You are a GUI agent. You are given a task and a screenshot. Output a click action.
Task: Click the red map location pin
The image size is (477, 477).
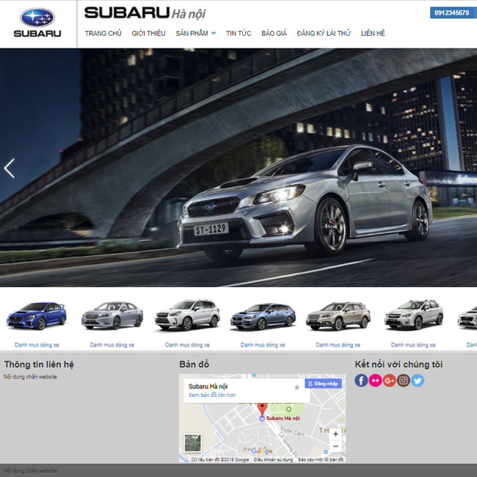pos(262,408)
